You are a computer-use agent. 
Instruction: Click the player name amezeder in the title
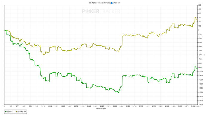pos(116,3)
